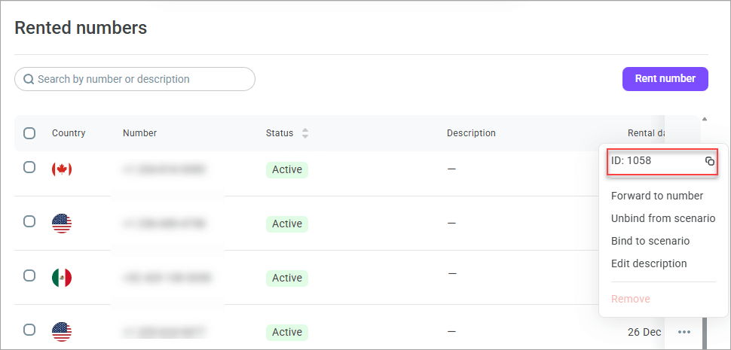This screenshot has height=350, width=731.
Task: Click the scroll-up arrow above the table
Action: click(705, 119)
